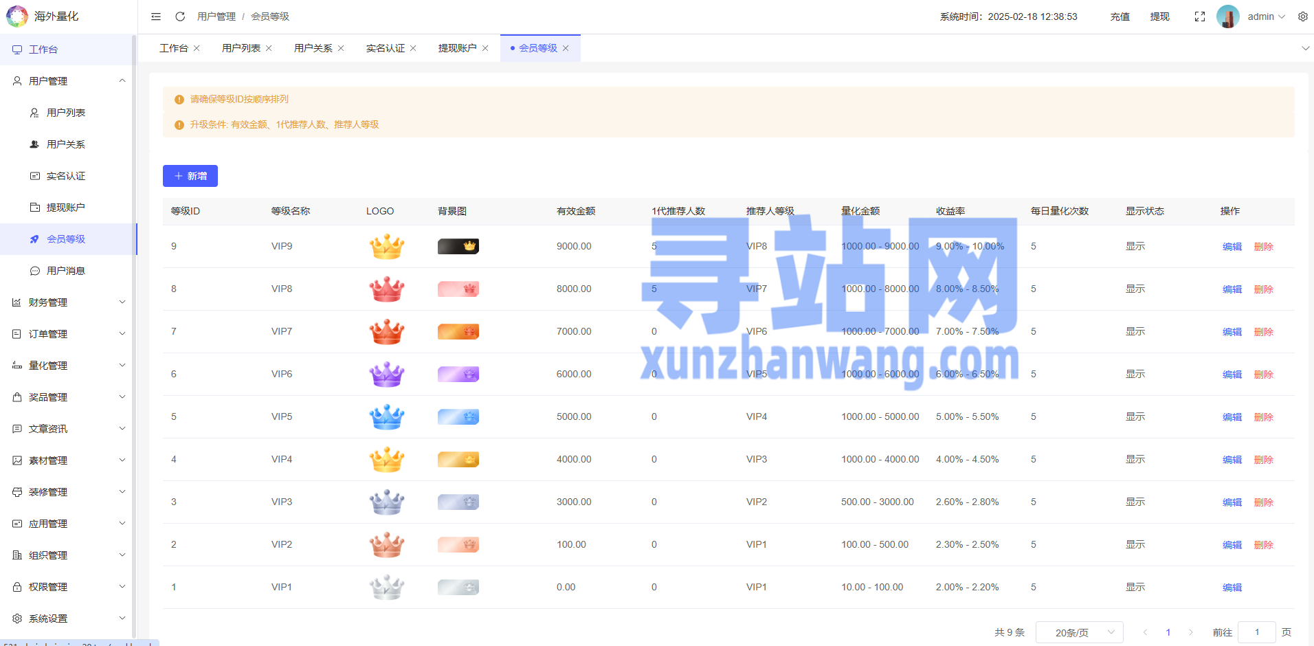Toggle fullscreen mode icon
This screenshot has height=646, width=1314.
1200,16
